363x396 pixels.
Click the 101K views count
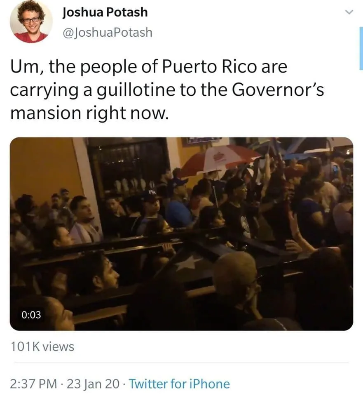pyautogui.click(x=42, y=346)
